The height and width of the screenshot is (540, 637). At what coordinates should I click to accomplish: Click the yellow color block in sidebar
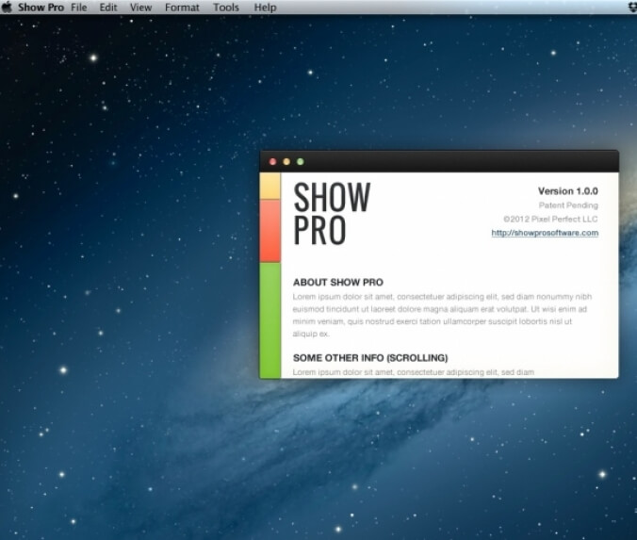pos(269,186)
